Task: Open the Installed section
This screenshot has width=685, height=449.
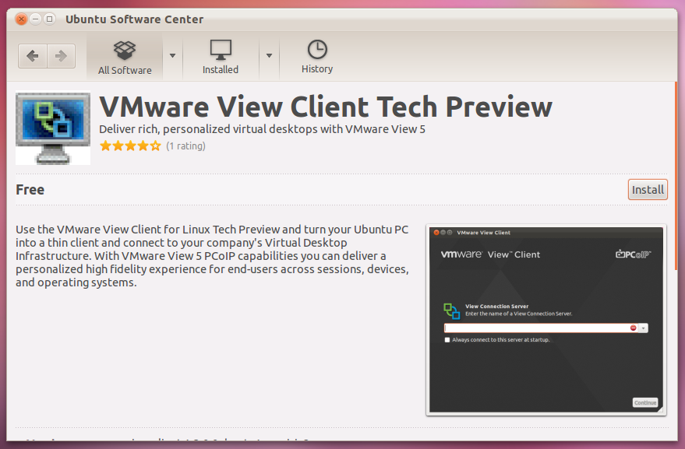Action: (221, 58)
